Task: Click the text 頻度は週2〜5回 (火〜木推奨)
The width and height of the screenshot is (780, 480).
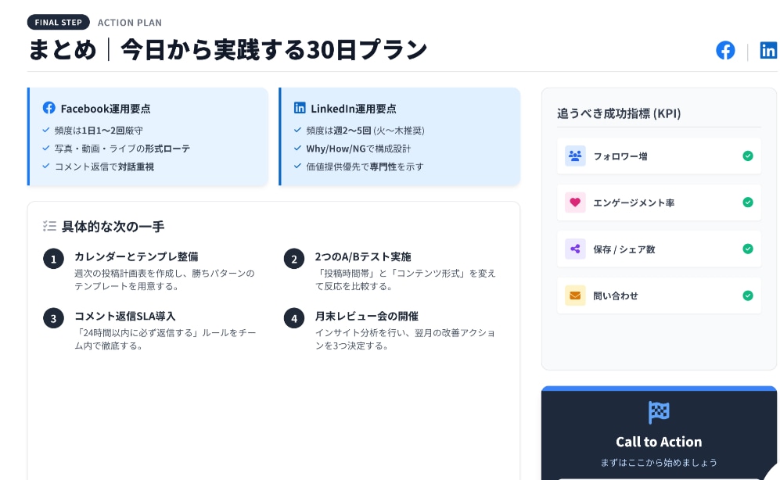Action: pos(365,131)
